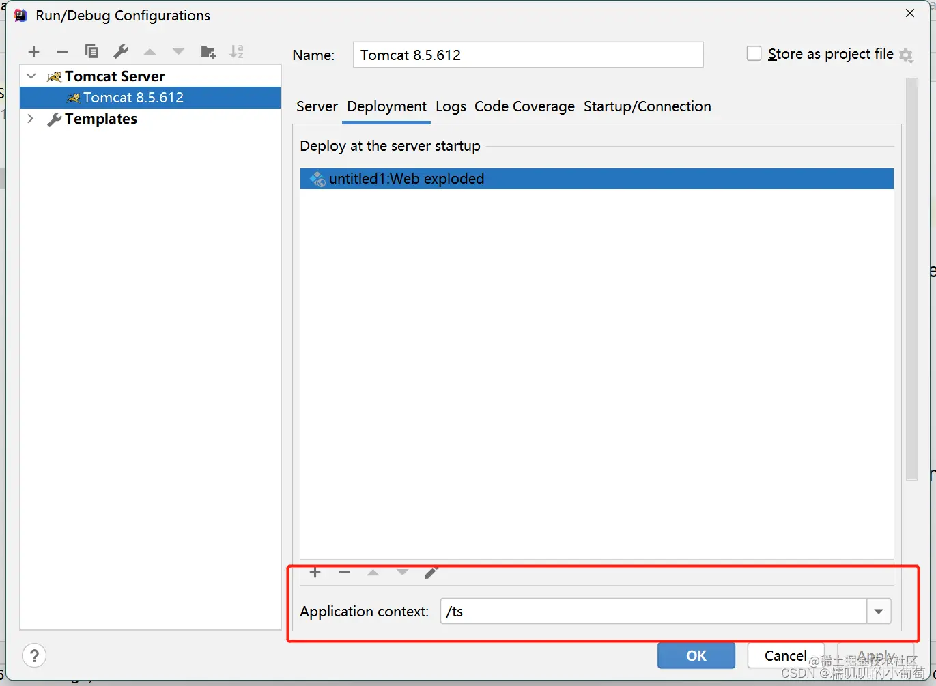Select untitled1:Web exploded artifact row
The height and width of the screenshot is (686, 936).
point(597,179)
